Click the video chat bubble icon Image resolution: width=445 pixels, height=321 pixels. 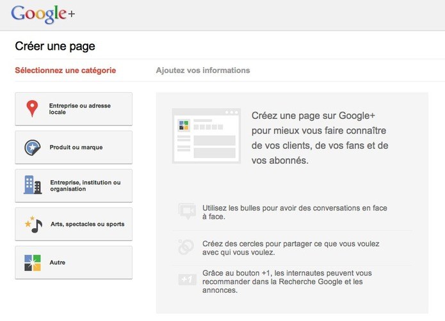187,211
